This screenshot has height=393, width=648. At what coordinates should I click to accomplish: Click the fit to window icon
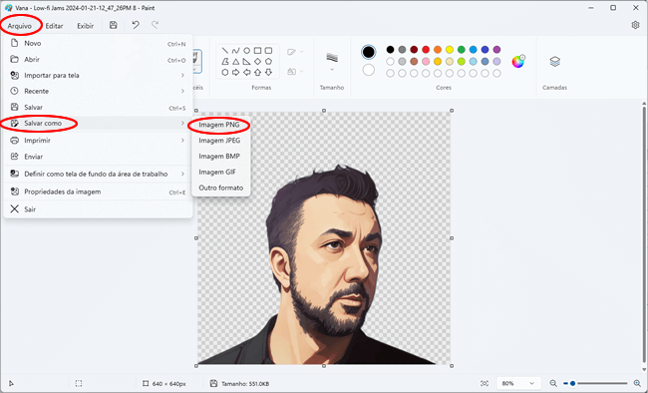(x=485, y=383)
